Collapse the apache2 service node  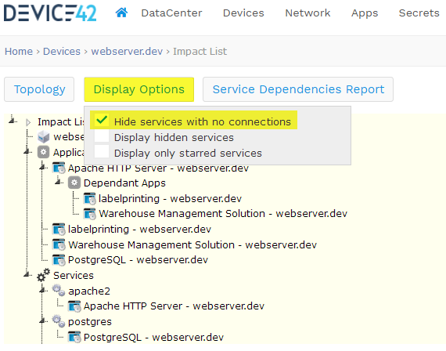click(x=43, y=290)
